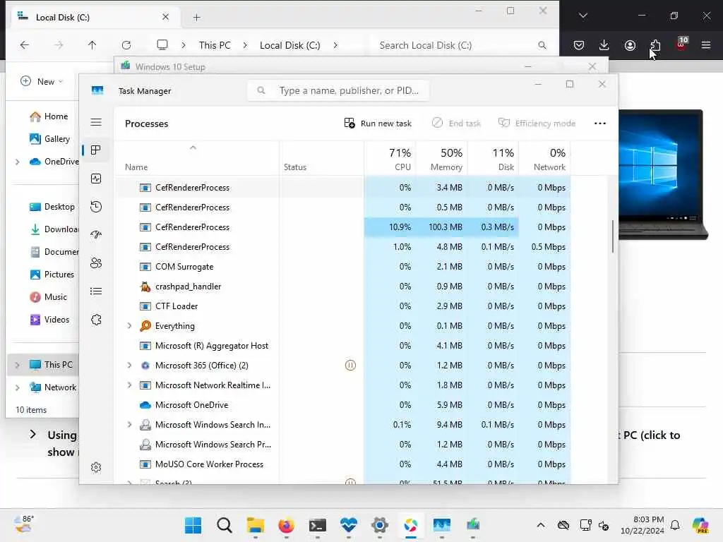This screenshot has width=723, height=542.
Task: Click End task button
Action: click(457, 124)
